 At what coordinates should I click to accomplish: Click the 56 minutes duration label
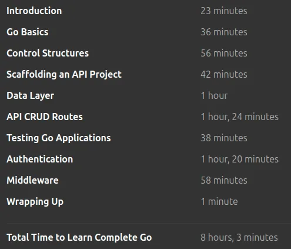[224, 53]
